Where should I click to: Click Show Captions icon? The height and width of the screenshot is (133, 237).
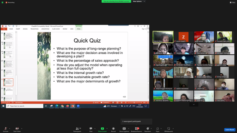(x=124, y=129)
